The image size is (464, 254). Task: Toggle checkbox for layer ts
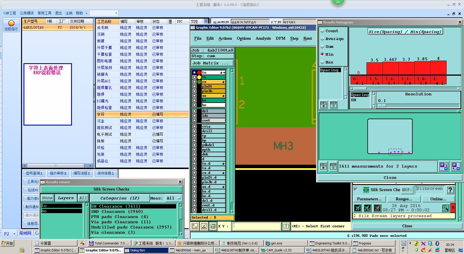pos(194,77)
